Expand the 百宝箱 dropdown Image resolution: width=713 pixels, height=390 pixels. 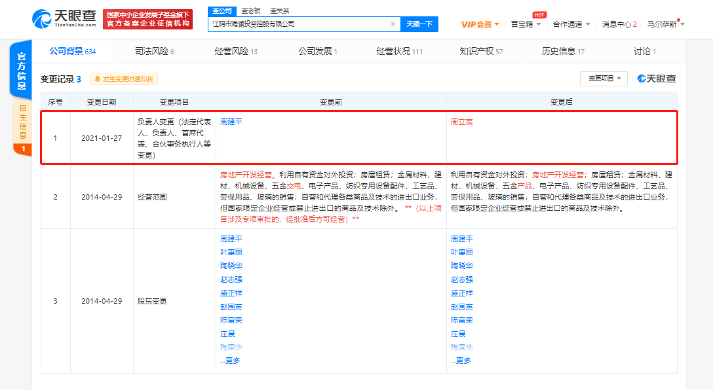coord(526,24)
